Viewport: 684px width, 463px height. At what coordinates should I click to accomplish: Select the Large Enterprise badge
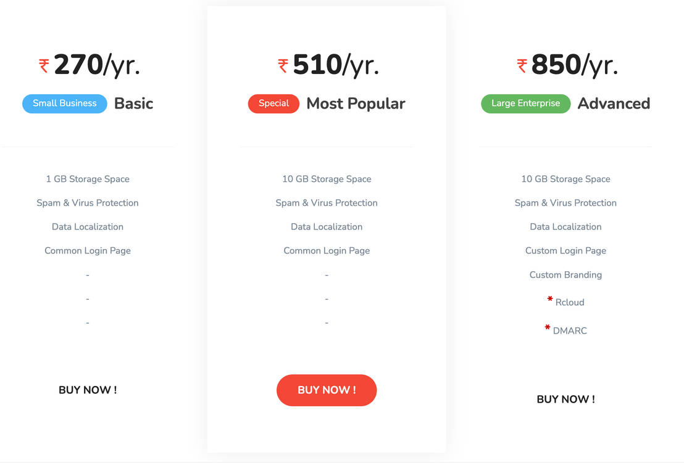pyautogui.click(x=525, y=104)
